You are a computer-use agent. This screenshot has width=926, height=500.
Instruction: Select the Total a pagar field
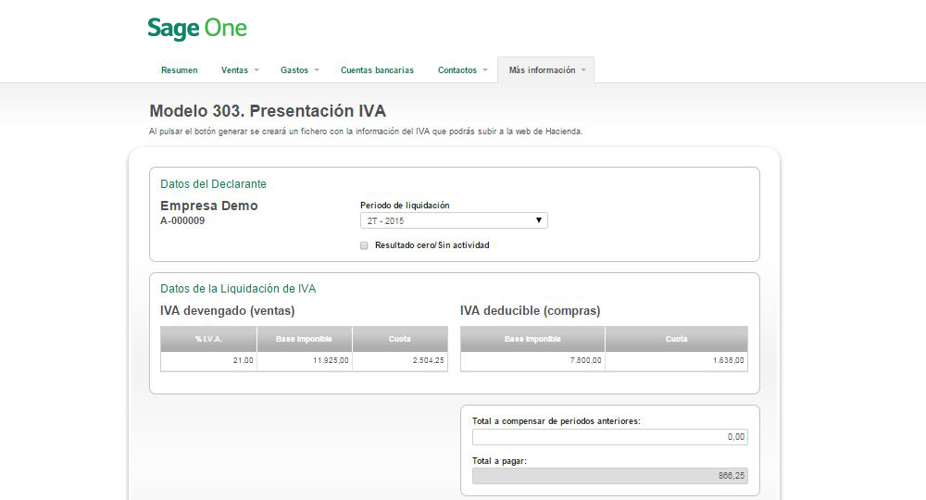point(609,476)
